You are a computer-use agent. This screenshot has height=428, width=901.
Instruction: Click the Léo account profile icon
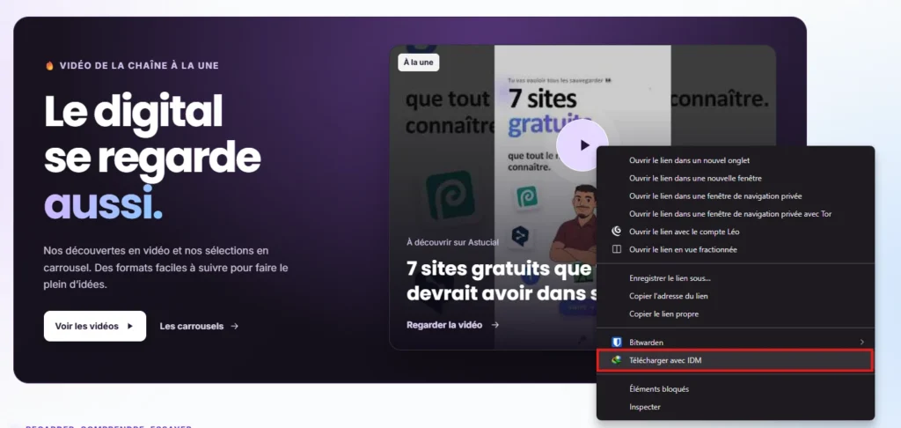pos(617,232)
